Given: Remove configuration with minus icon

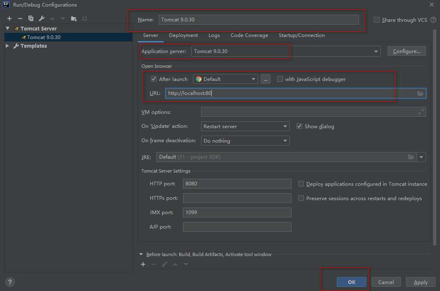Looking at the screenshot, I should coord(20,18).
